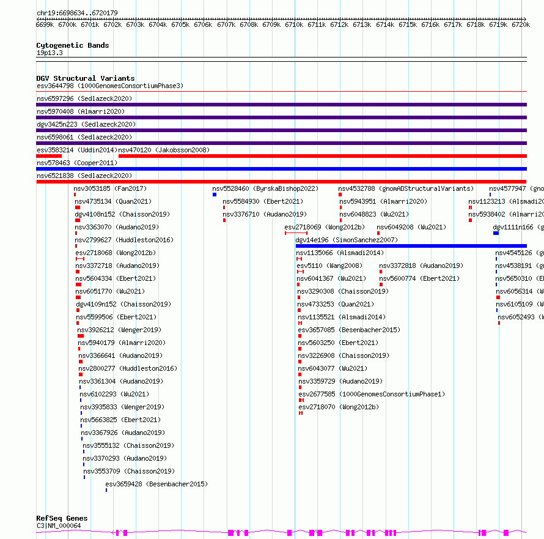The height and width of the screenshot is (539, 544).
Task: Select dgv14e196 (SimonSanchez2007) variant
Action: (x=347, y=240)
